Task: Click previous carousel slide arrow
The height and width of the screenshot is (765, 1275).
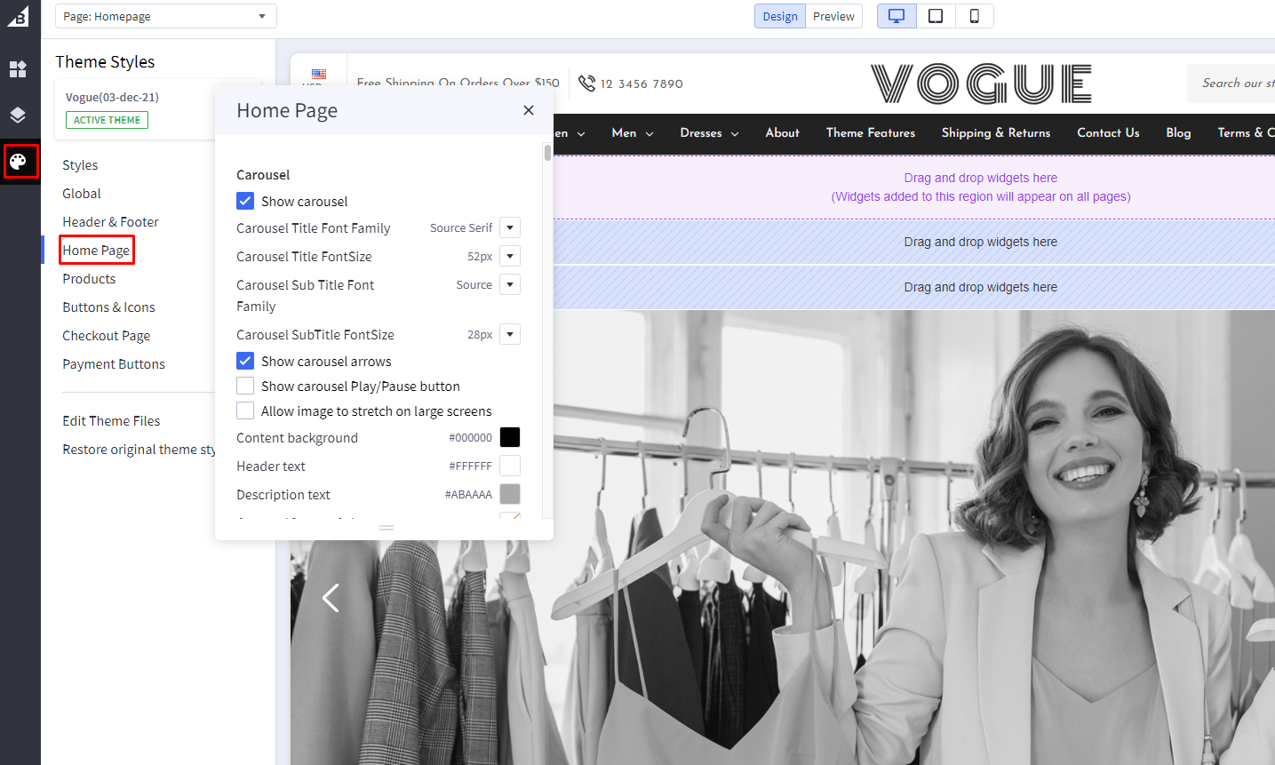Action: point(331,598)
